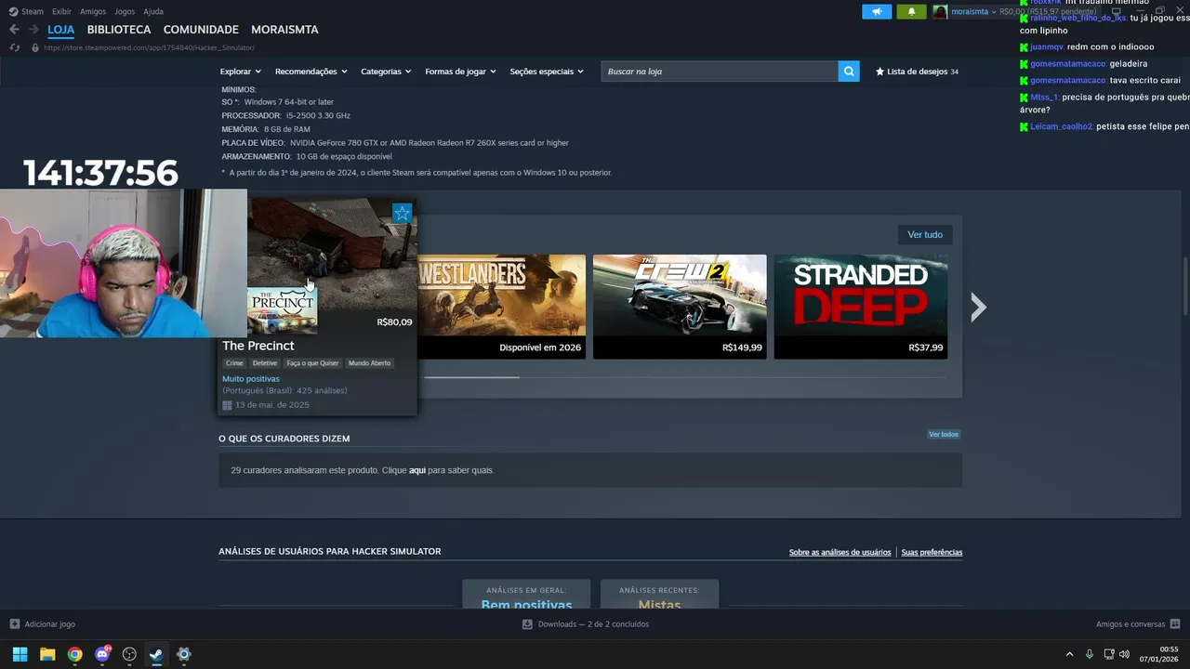Screen dimensions: 1190x669
Task: Click the store URL address bar
Action: point(149,47)
